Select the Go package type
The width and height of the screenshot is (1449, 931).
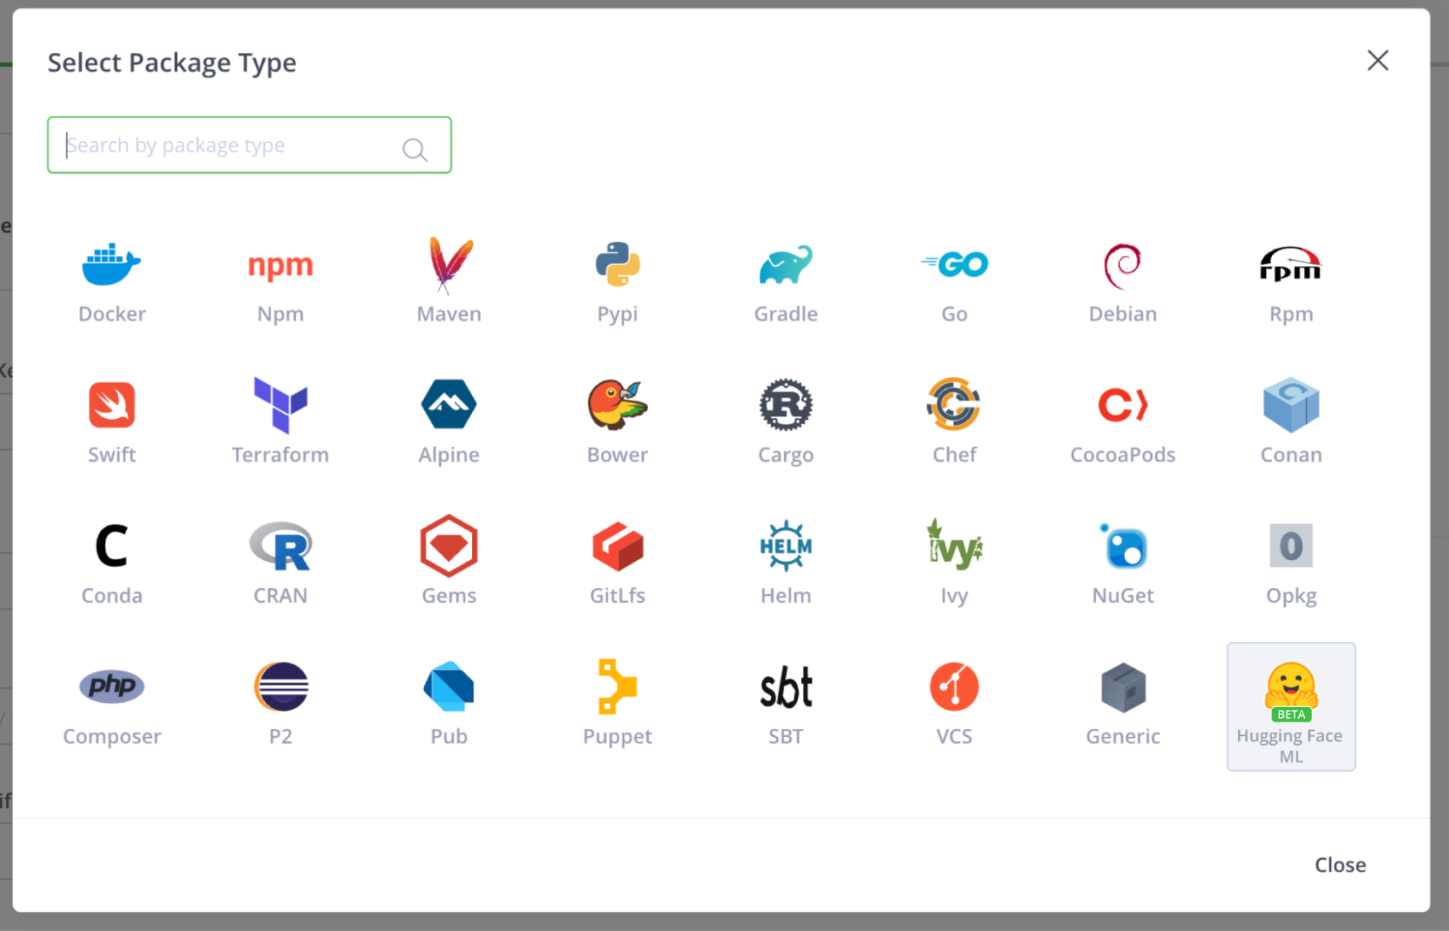(953, 283)
